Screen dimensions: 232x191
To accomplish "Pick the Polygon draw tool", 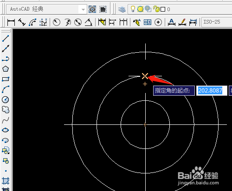I will coord(6,69).
